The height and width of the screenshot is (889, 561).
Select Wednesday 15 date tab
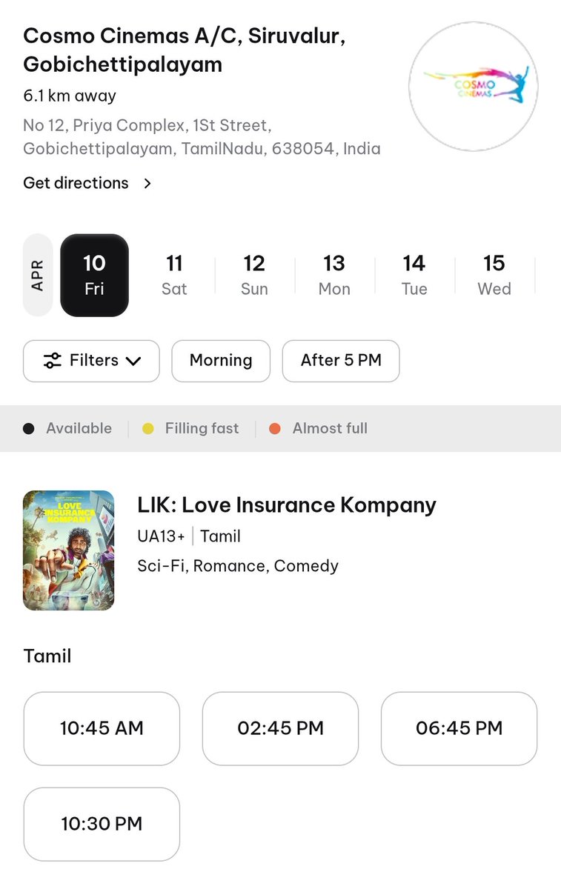point(494,275)
